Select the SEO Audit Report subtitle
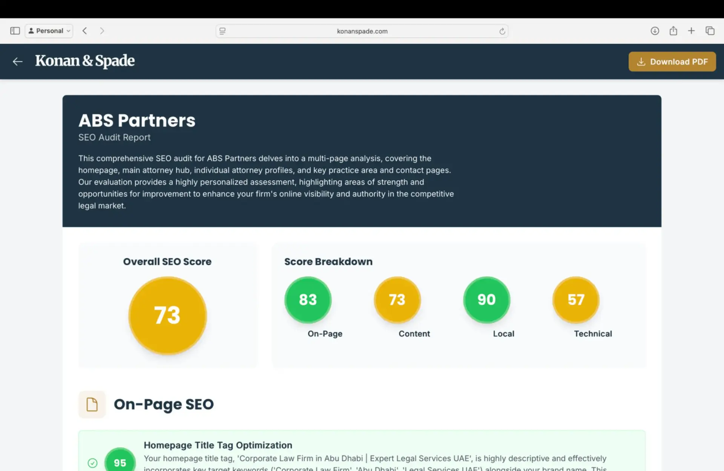The image size is (724, 471). tap(114, 137)
